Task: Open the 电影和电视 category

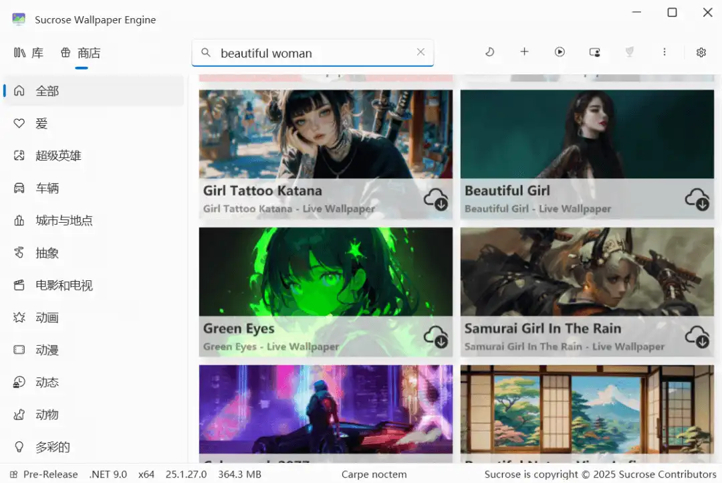Action: [94, 285]
